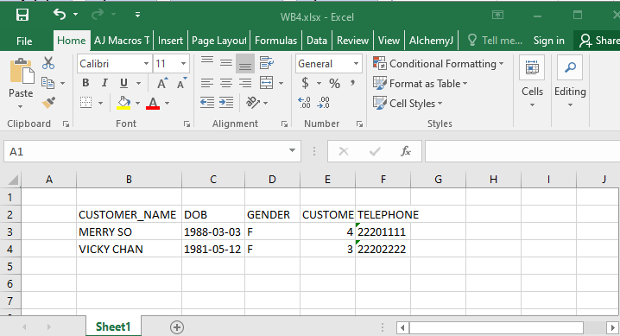The height and width of the screenshot is (336, 620).
Task: Open the Clipboard pane launcher
Action: (66, 124)
